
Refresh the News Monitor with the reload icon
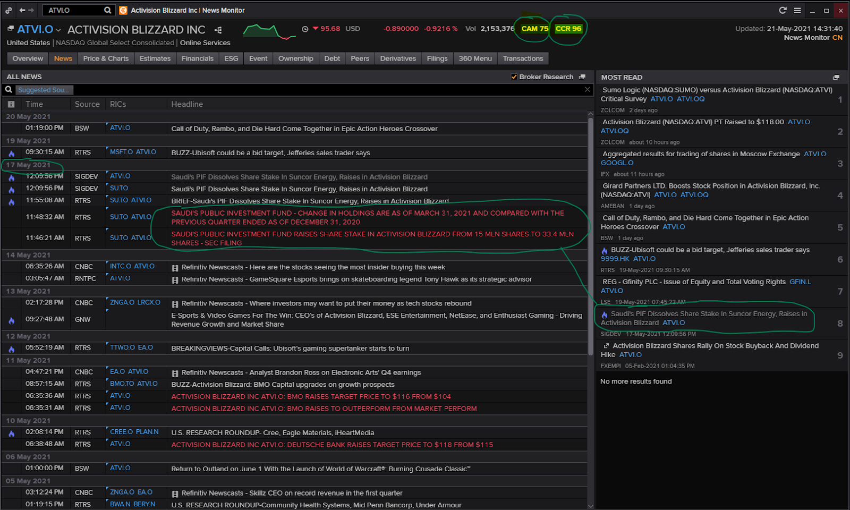[x=783, y=10]
